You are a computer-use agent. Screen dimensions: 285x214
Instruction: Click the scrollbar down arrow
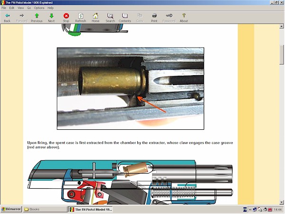coord(282,202)
